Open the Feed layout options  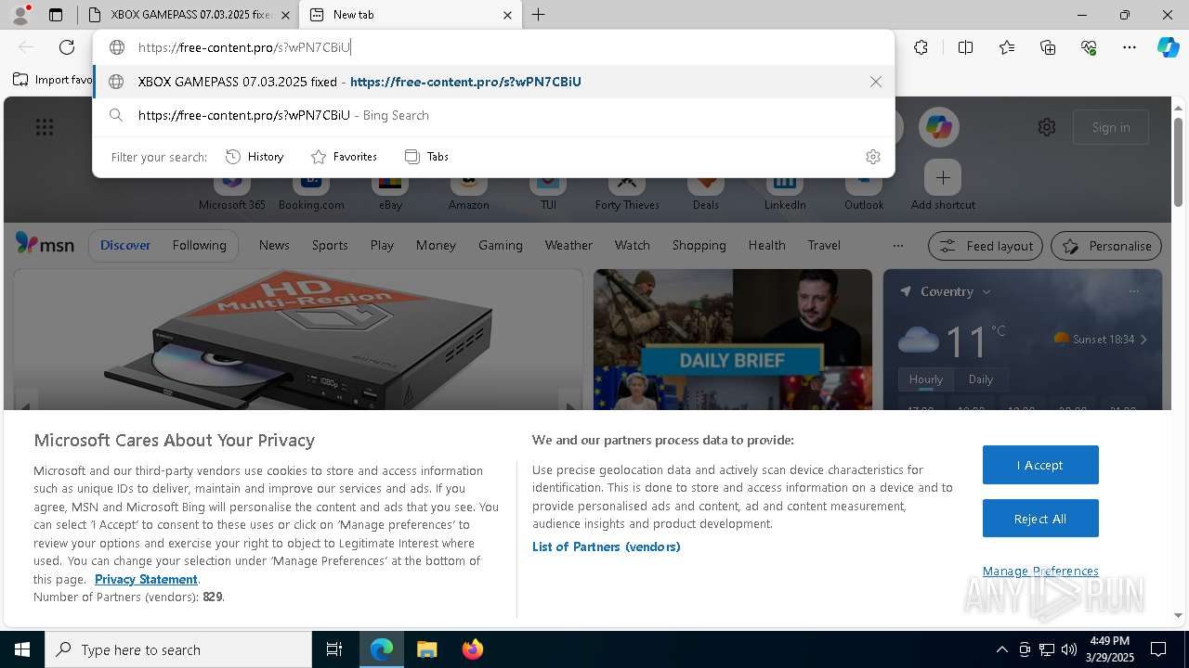point(986,246)
